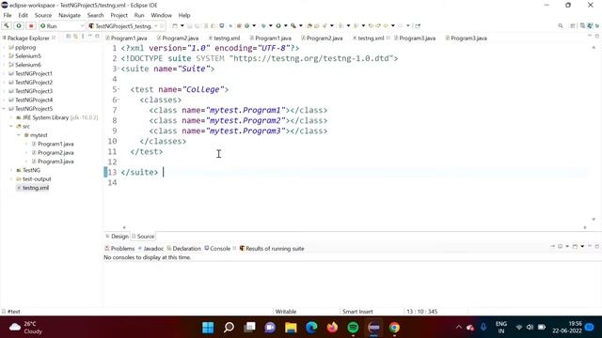Maximize the Package Explorer panel
Viewport: 602px width, 338px height.
97,37
